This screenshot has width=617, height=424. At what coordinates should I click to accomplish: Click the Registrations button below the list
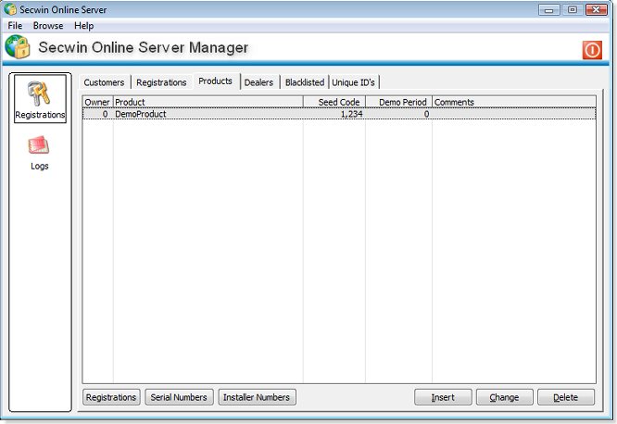point(111,397)
